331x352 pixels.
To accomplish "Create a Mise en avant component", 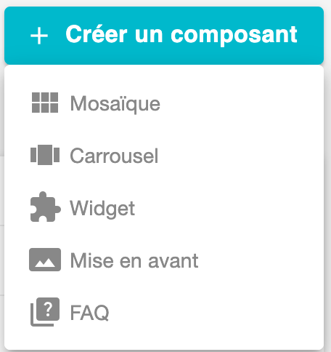I will (164, 260).
